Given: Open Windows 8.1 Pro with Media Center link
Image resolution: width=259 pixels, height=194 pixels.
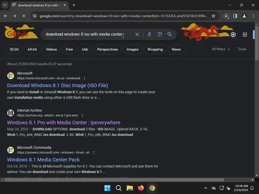Looking at the screenshot, I should pyautogui.click(x=63, y=123).
